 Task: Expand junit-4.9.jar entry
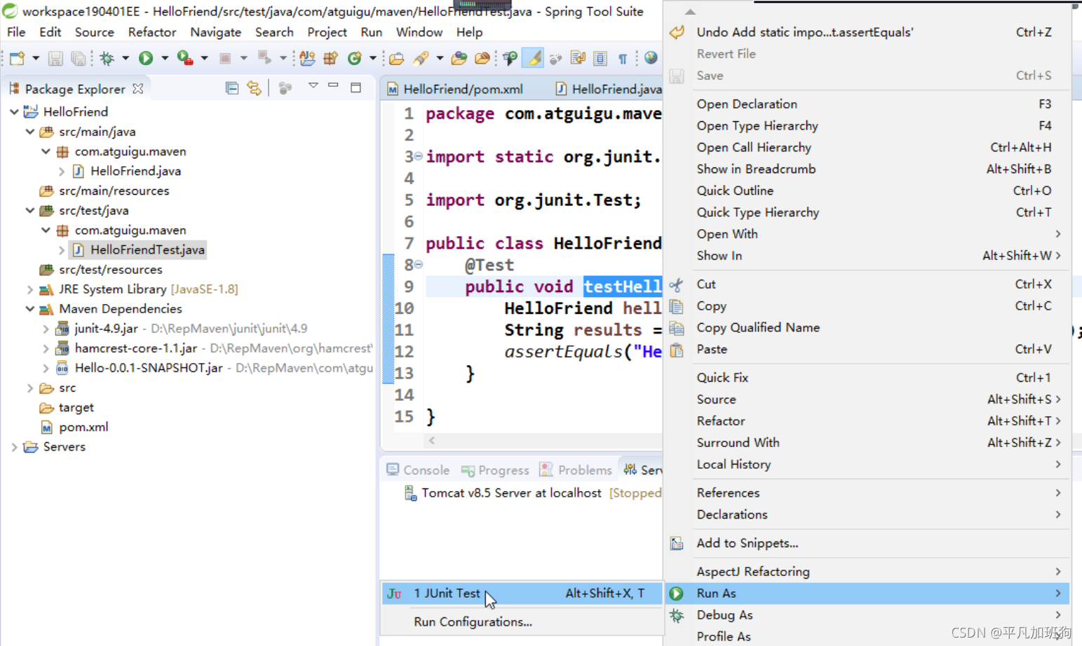pos(46,328)
